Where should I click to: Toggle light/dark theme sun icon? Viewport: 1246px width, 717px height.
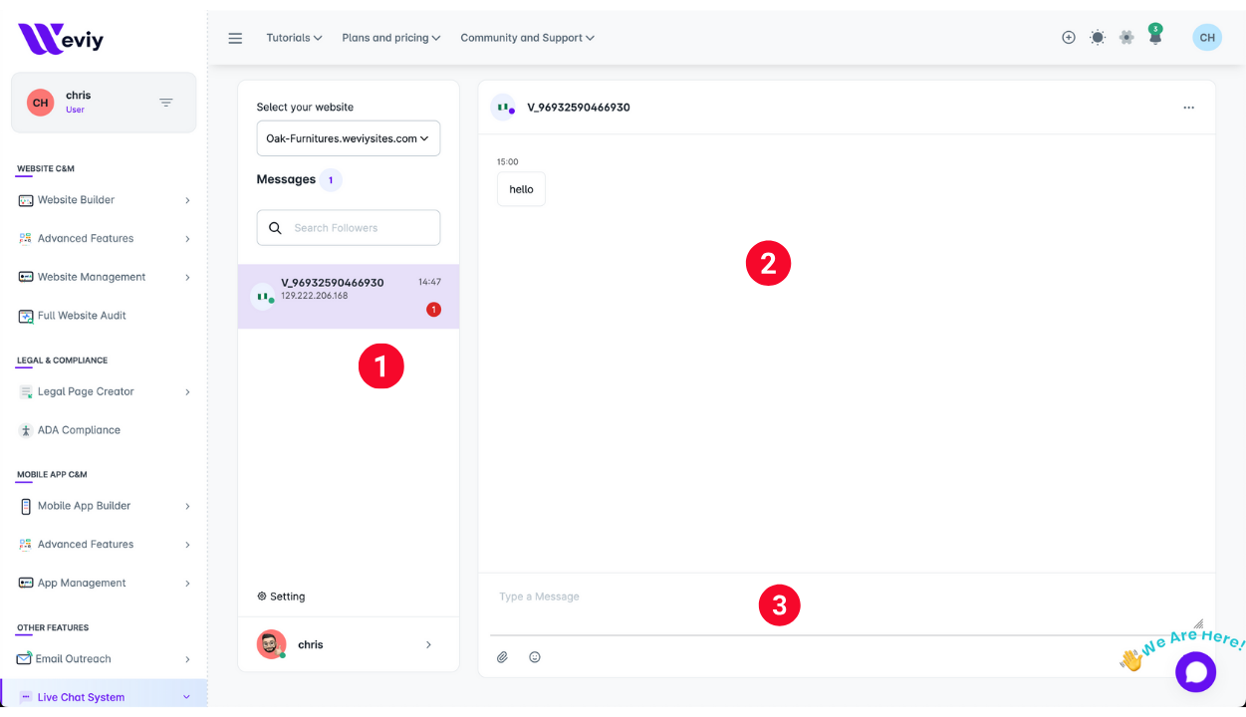[x=1098, y=38]
